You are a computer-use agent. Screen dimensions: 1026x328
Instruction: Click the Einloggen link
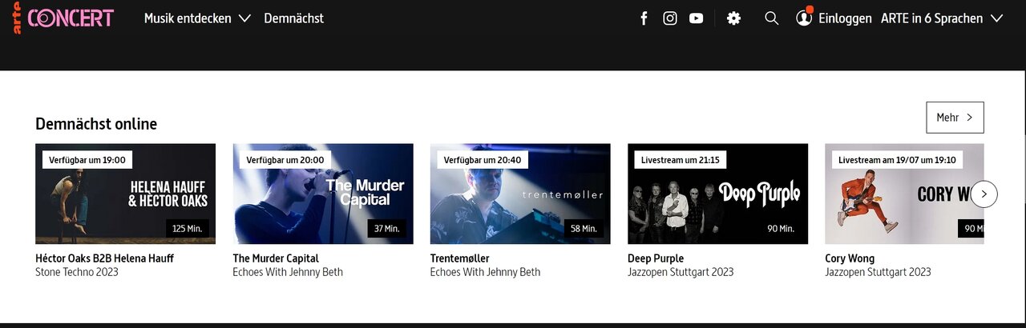845,18
